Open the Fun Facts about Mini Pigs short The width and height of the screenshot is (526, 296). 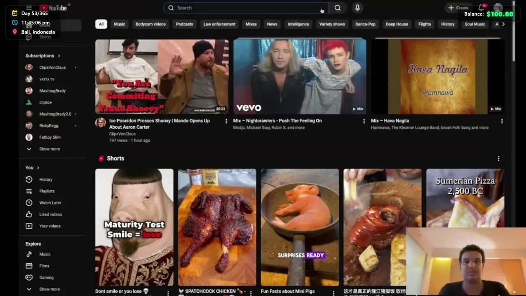(300, 227)
